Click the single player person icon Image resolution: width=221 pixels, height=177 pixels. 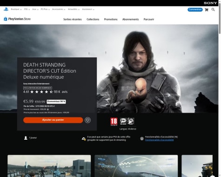[x=26, y=138]
